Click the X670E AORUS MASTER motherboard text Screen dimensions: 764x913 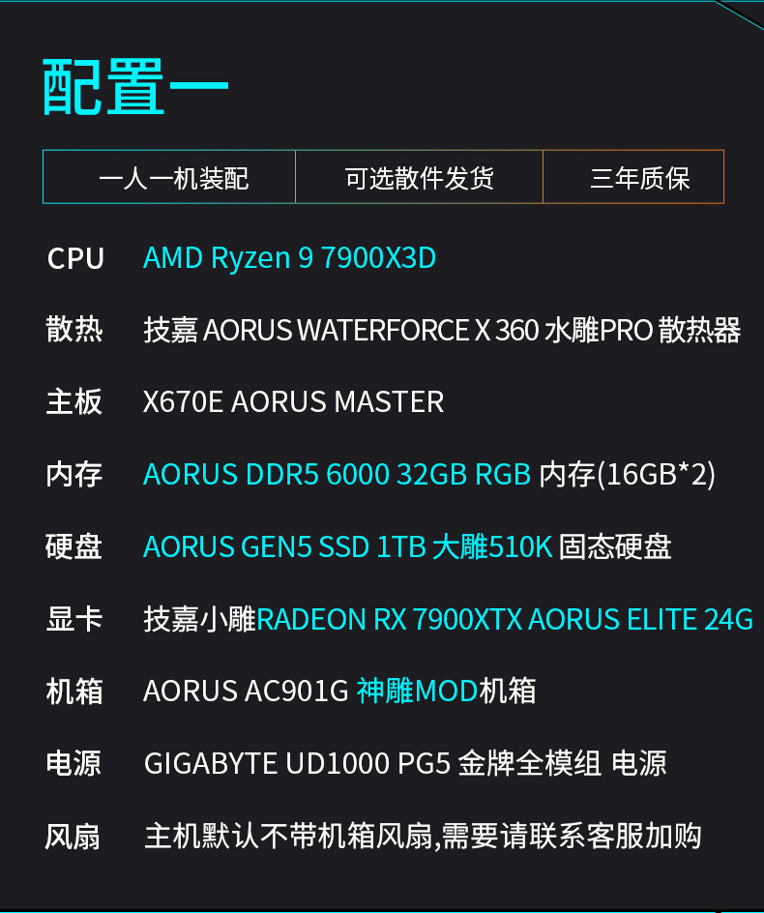(293, 401)
